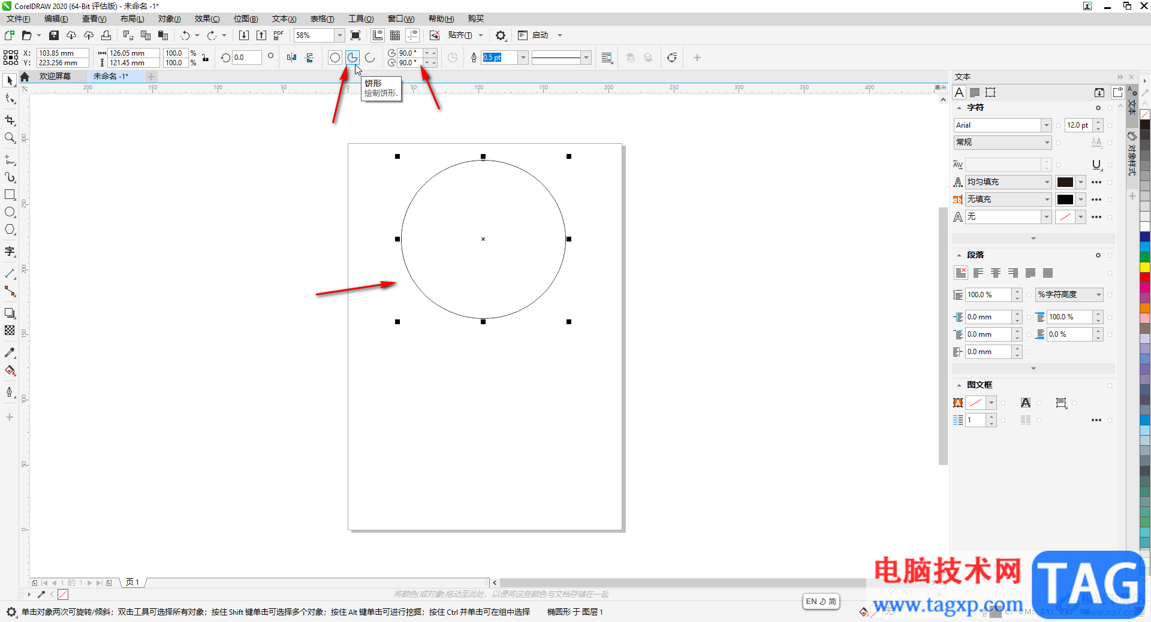Open the 效果 menu
This screenshot has height=622, width=1151.
(207, 19)
